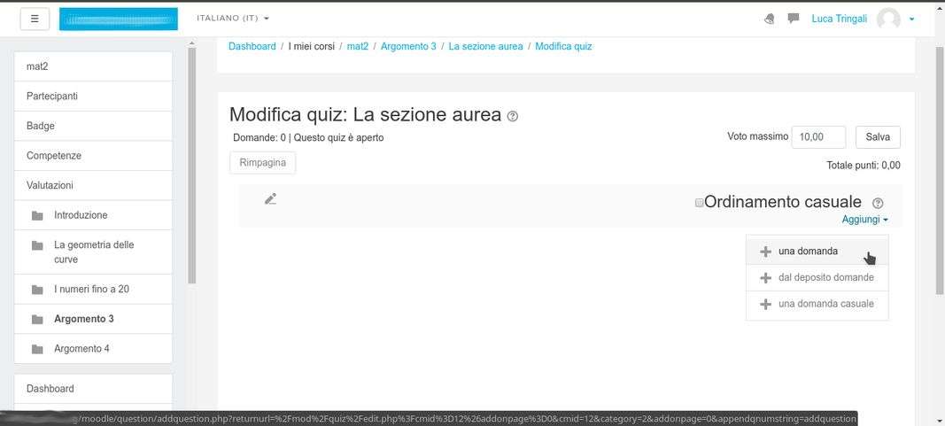Click folder icon beside Argomento 4

click(x=37, y=349)
